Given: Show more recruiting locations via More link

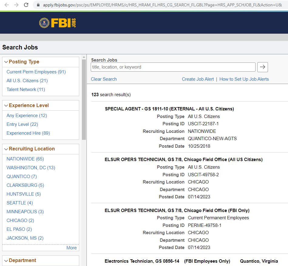Looking at the screenshot, I should 71,248.
